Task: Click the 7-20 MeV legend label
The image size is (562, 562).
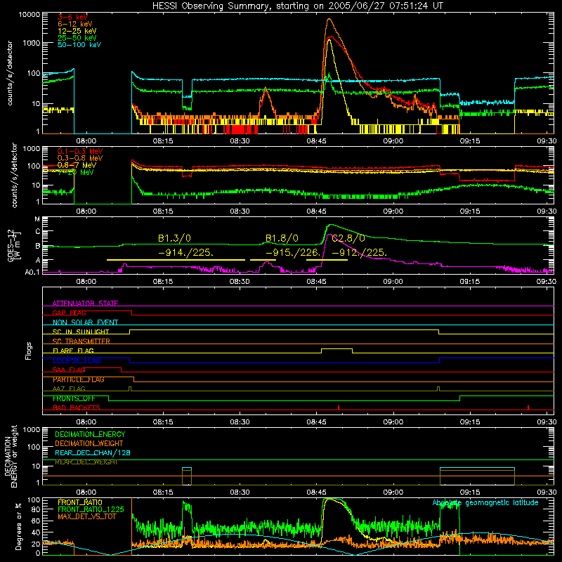Action: pos(76,172)
